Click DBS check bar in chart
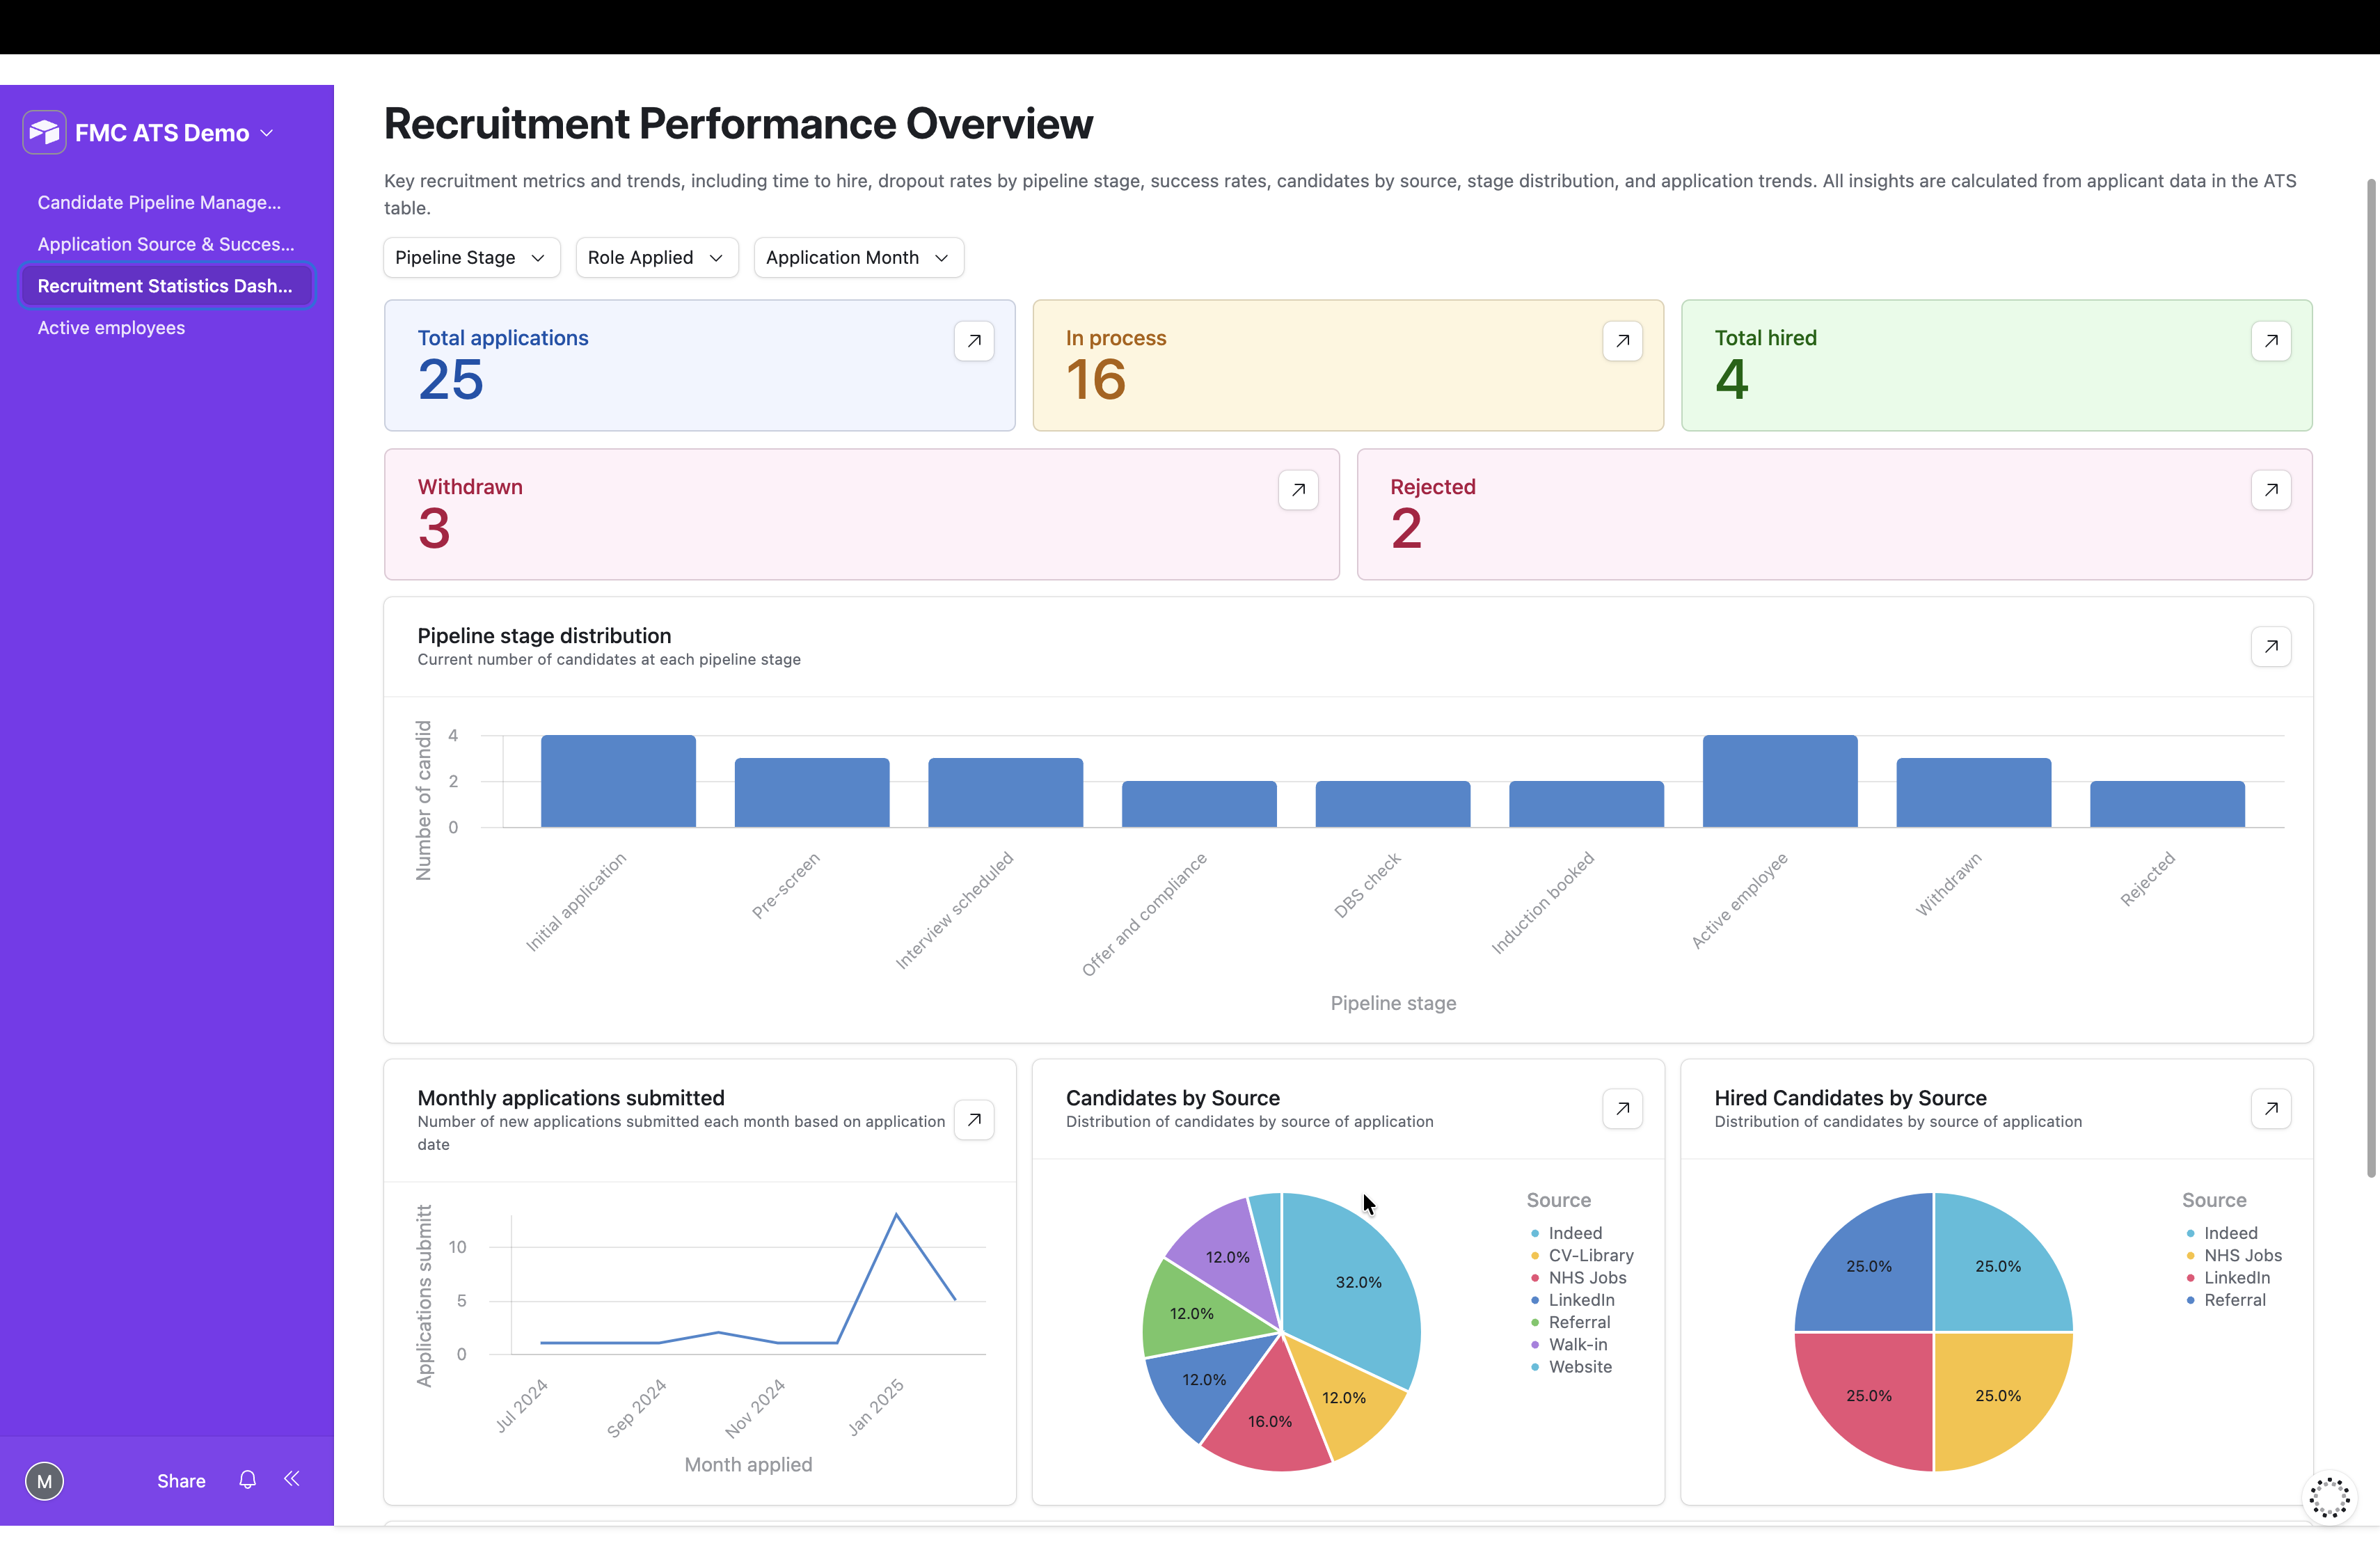The width and height of the screenshot is (2380, 1548). point(1393,804)
